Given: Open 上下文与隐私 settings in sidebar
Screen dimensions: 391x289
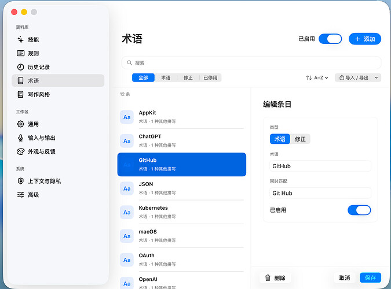Looking at the screenshot, I should pos(58,181).
